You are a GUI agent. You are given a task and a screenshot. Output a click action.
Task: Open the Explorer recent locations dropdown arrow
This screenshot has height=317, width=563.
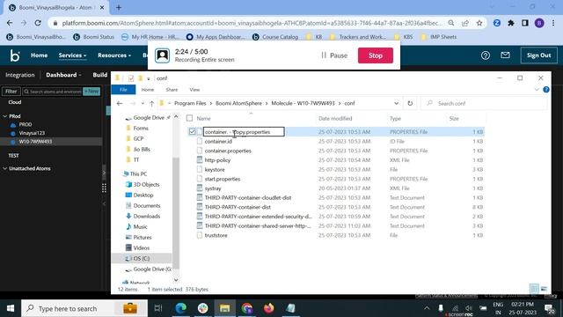click(143, 104)
